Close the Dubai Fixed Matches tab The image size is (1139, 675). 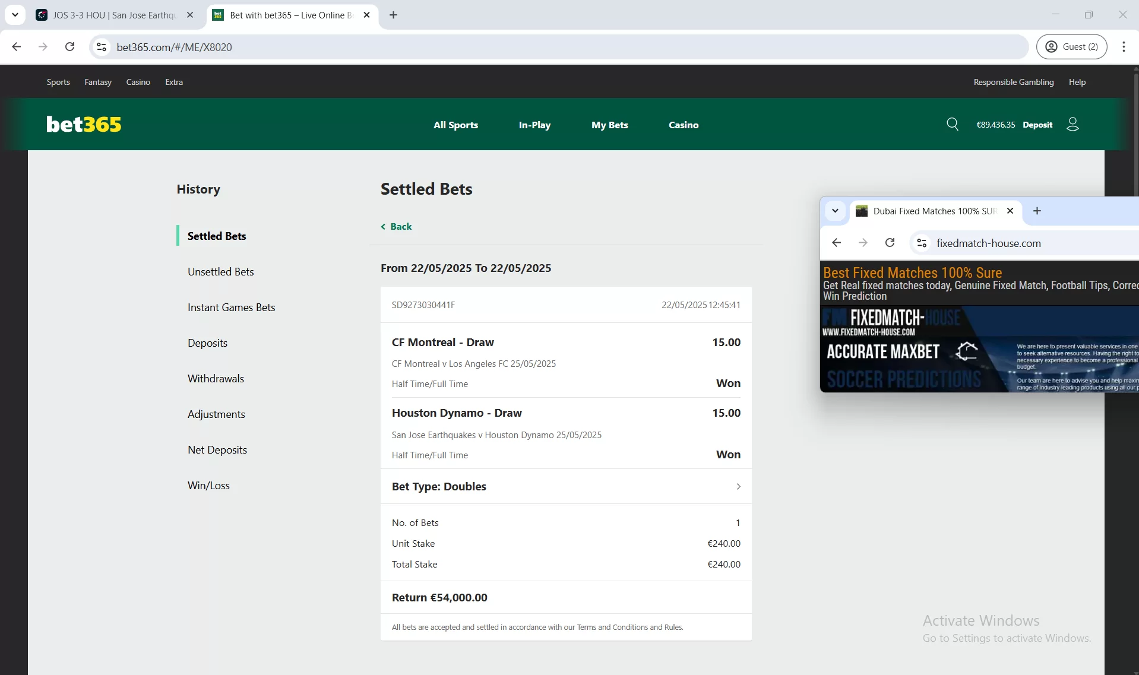point(1010,211)
